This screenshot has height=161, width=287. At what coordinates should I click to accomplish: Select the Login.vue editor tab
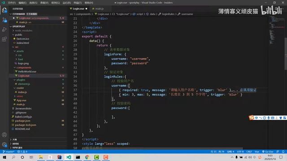tap(78, 8)
